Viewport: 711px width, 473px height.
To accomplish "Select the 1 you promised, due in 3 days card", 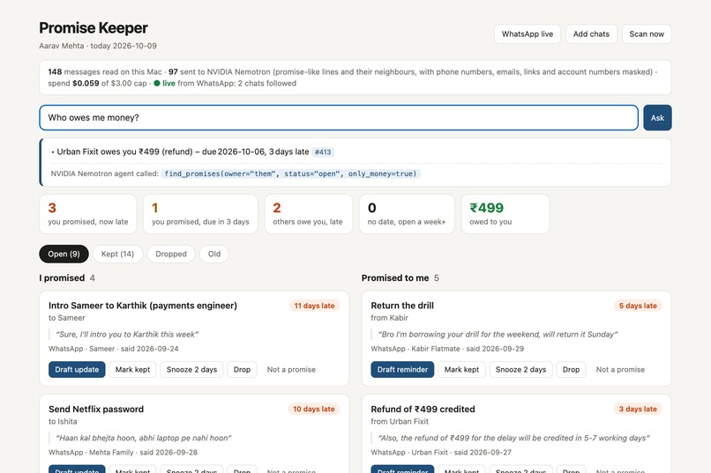I will pyautogui.click(x=200, y=214).
